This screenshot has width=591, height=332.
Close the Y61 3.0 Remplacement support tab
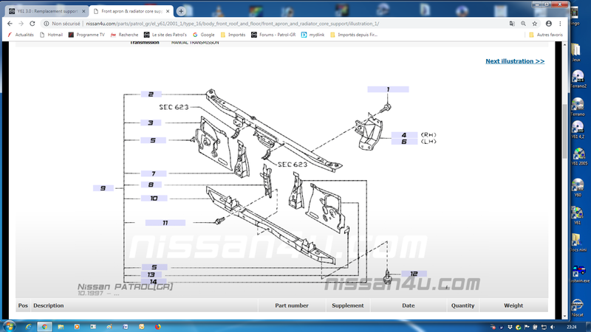coord(83,11)
